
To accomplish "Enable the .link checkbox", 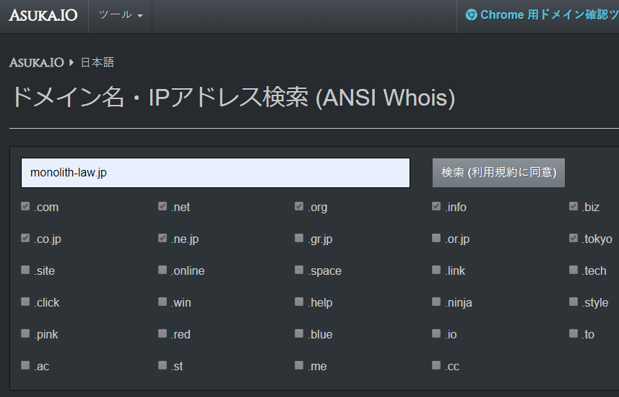I will [436, 270].
